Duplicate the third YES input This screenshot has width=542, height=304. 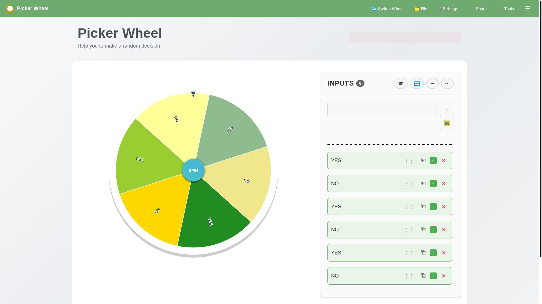[x=423, y=252]
